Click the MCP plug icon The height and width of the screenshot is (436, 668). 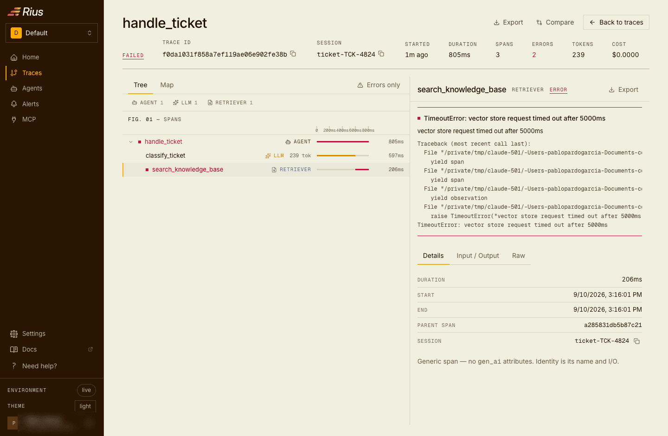(x=14, y=120)
